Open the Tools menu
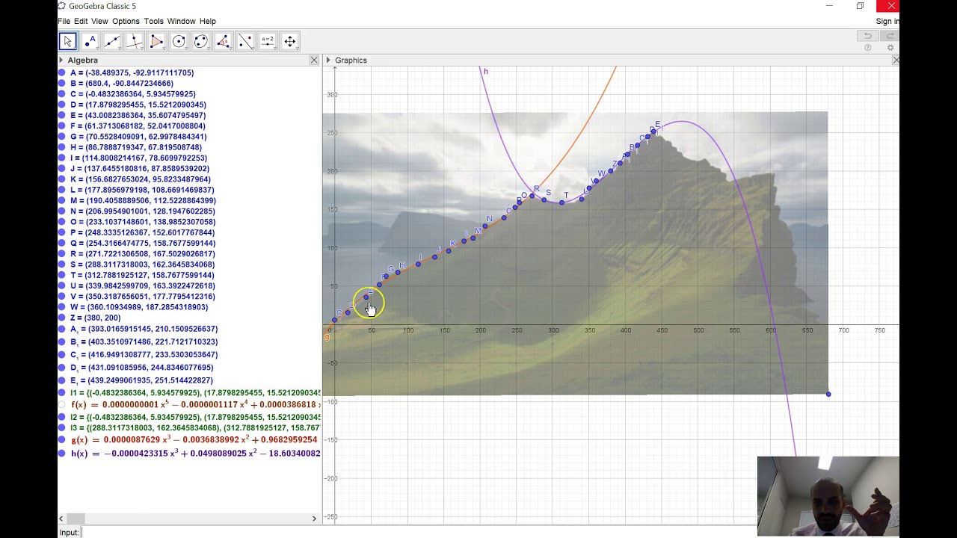Viewport: 957px width, 538px height. pyautogui.click(x=153, y=21)
